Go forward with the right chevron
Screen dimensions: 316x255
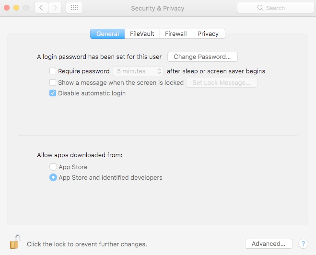pyautogui.click(x=55, y=8)
